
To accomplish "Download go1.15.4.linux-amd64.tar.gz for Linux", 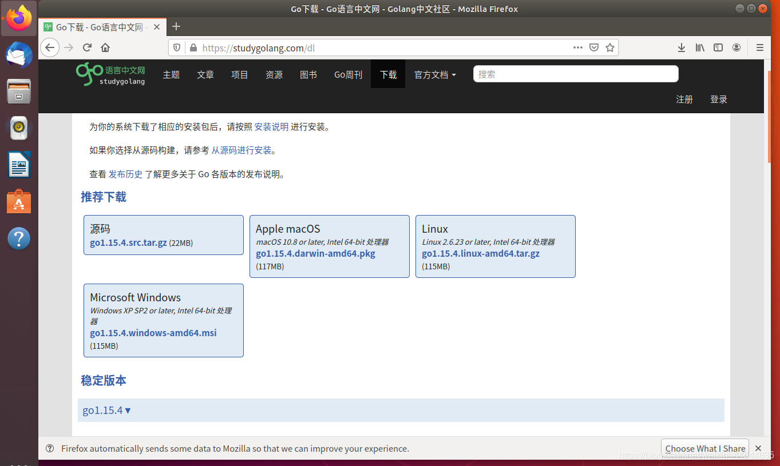I will click(x=481, y=253).
